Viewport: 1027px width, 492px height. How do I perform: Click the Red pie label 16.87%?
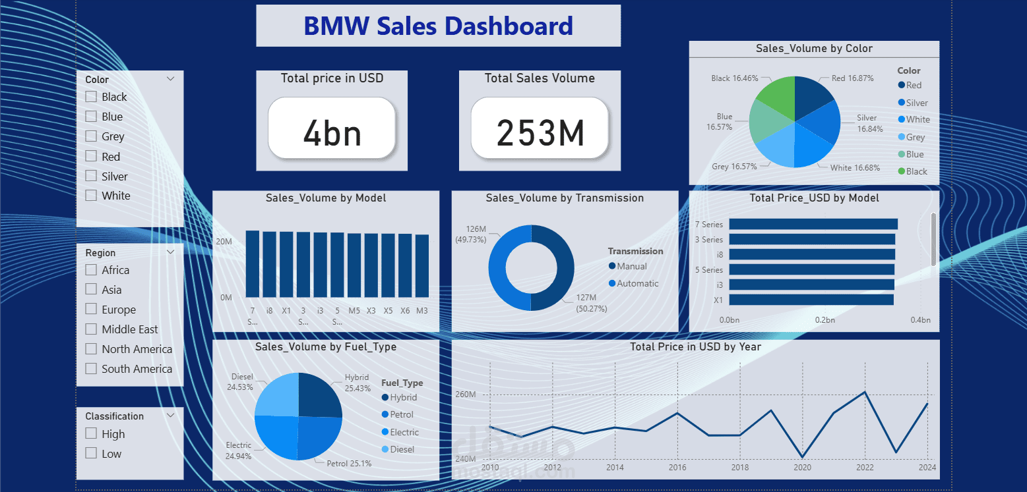click(x=852, y=78)
